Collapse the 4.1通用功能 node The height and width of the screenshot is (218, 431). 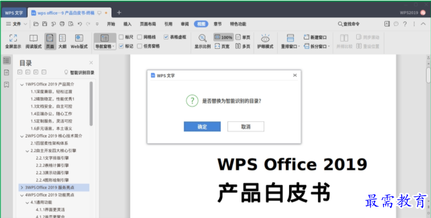tap(27, 202)
